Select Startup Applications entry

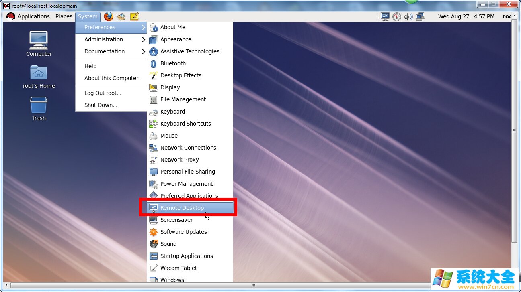tap(190, 256)
